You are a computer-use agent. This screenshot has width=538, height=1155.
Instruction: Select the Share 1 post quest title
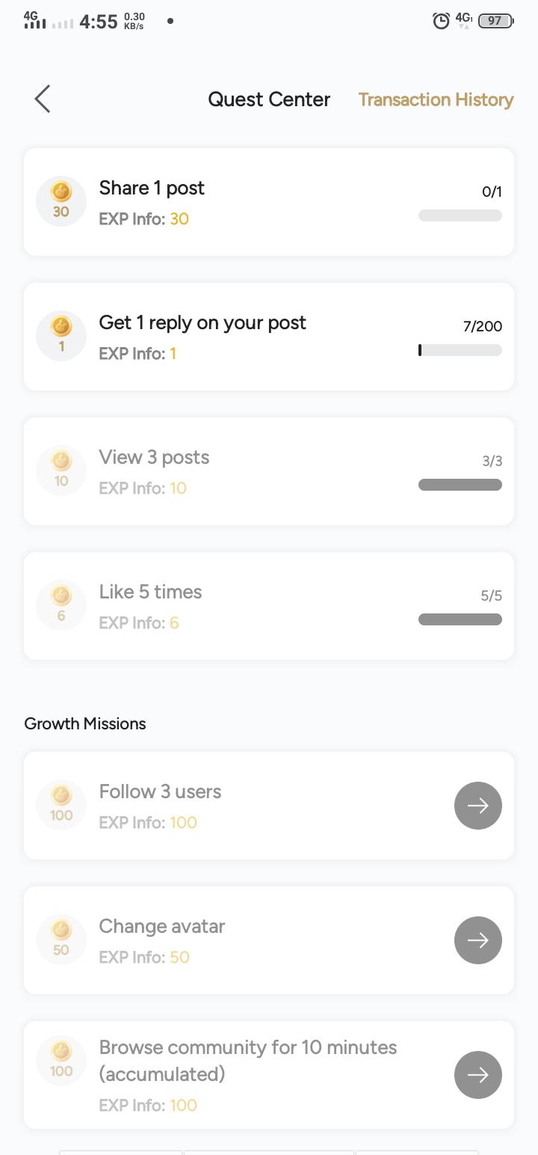(152, 188)
